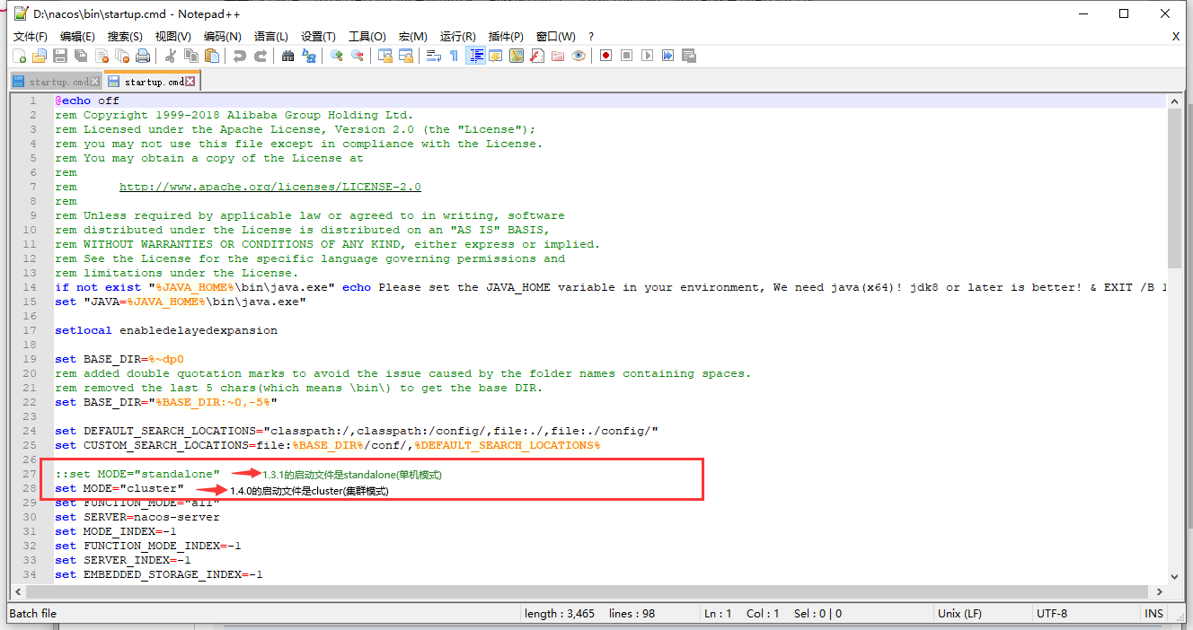Toggle Word Wrap in the toolbar
The height and width of the screenshot is (630, 1193).
tap(433, 56)
